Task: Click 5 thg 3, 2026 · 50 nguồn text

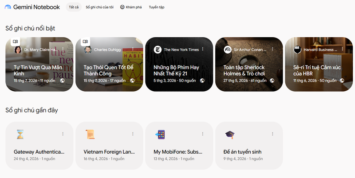Action: coord(175,81)
